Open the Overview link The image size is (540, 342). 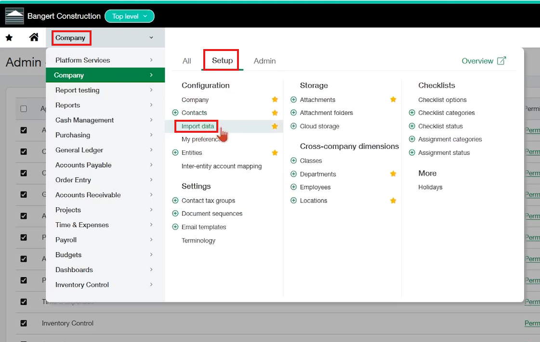484,61
